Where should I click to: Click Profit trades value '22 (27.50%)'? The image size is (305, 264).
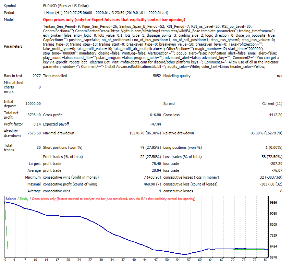click(150, 157)
